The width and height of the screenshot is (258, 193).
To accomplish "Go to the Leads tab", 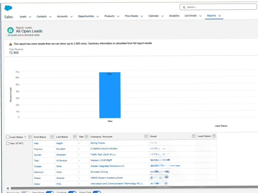I will 23,16.
